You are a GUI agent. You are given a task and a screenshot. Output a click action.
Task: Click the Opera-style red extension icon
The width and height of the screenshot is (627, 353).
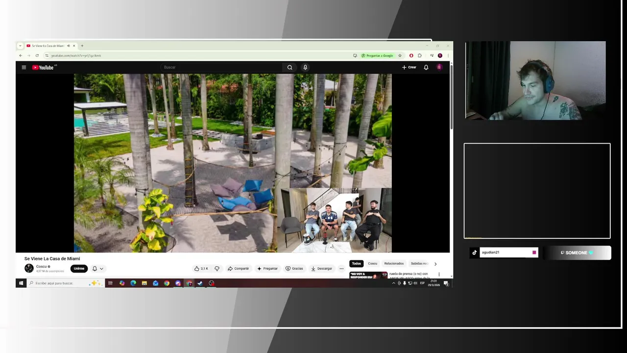coord(411,55)
